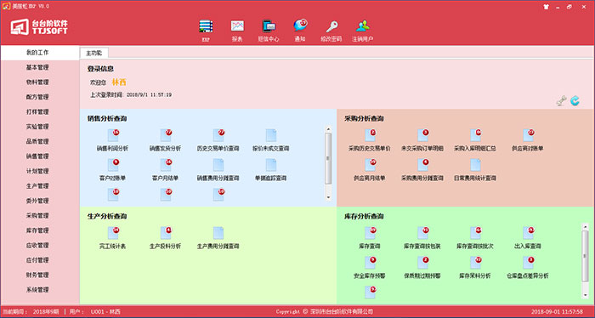Select 系统管理 in the sidebar
Viewport: 595px width, 318px height.
pyautogui.click(x=40, y=290)
